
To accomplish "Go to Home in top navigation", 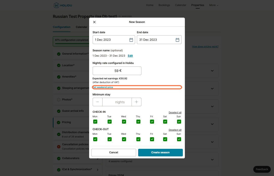I will 150,5.
